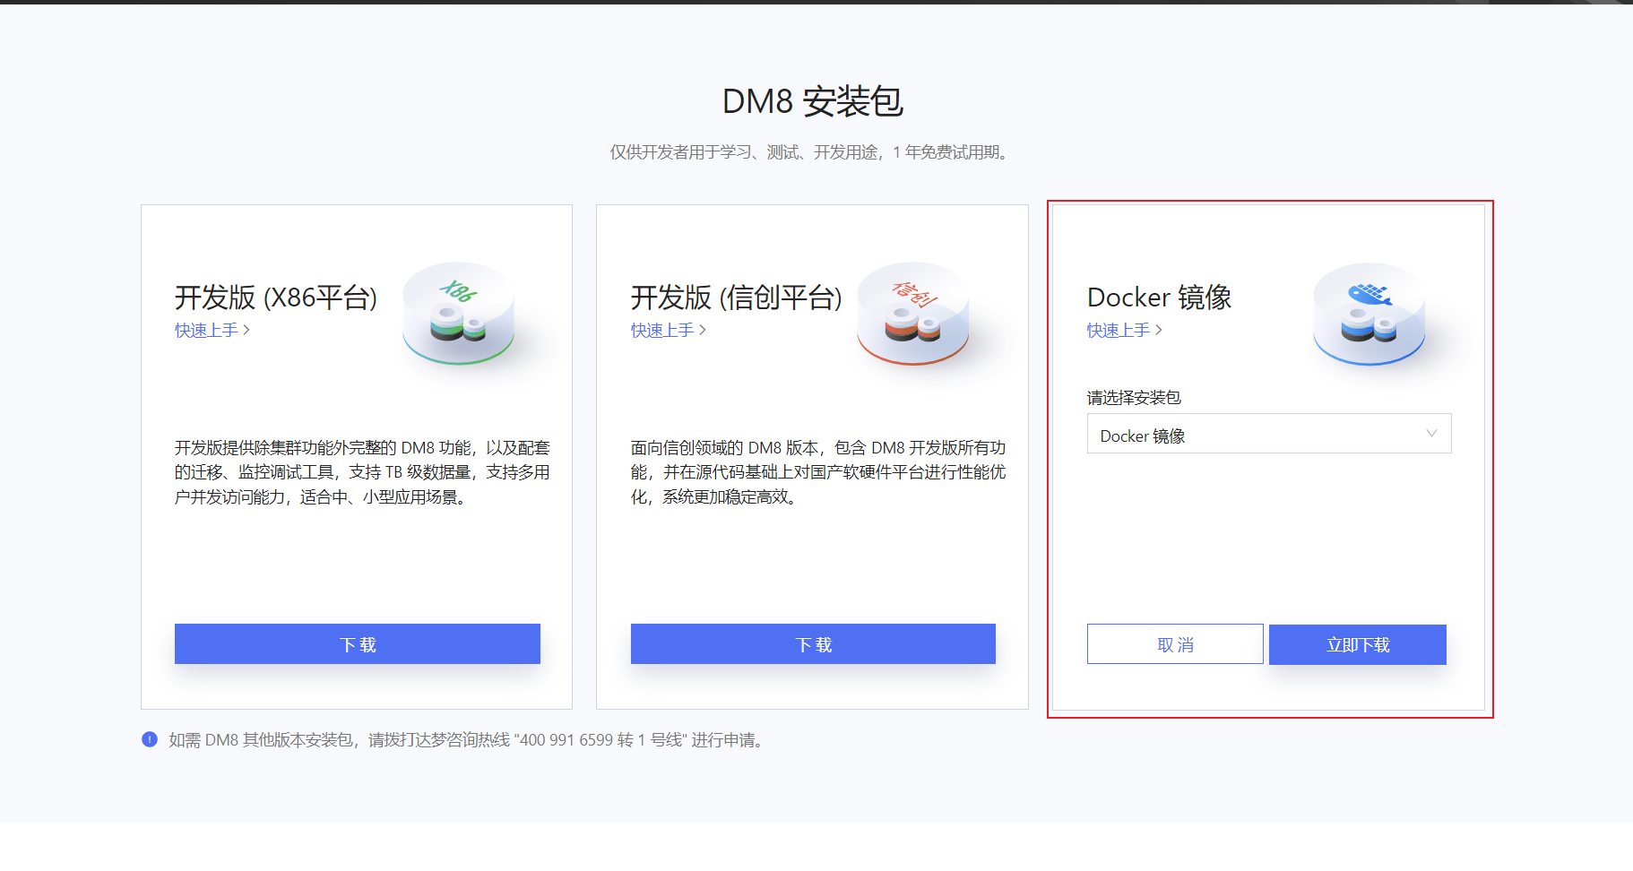The image size is (1633, 871).
Task: Open 快速上手 link under 开发版 (X86平台)
Action: (212, 331)
